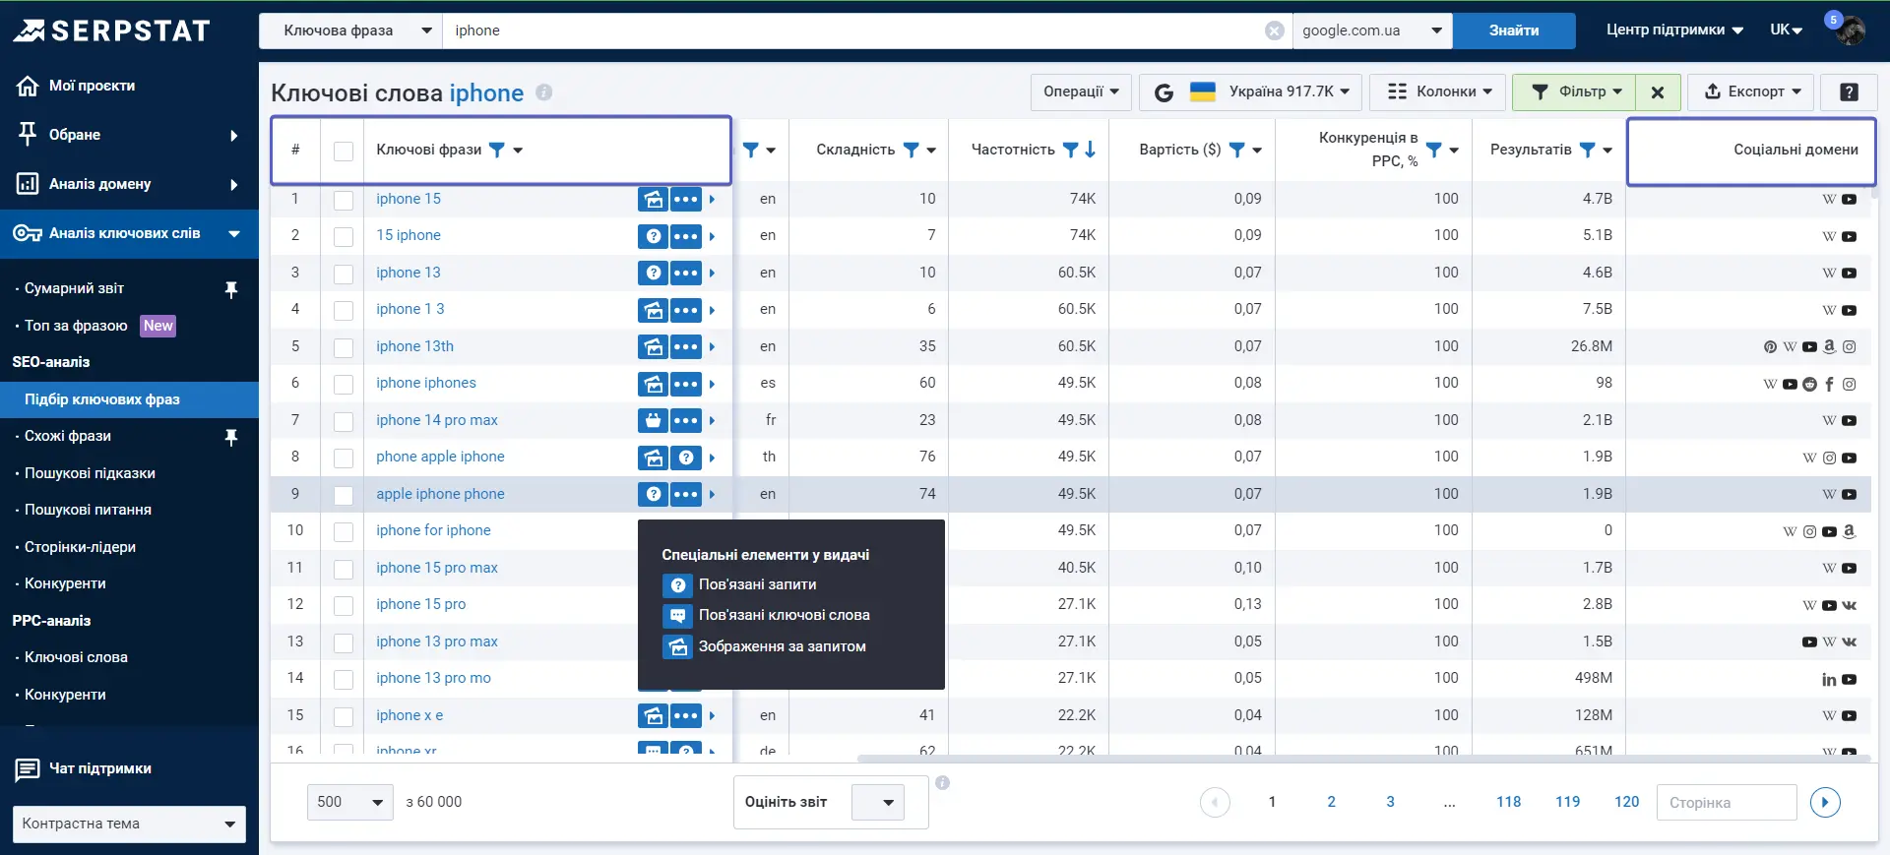1890x855 pixels.
Task: Check the iphone for iphone row checkbox
Action: tap(344, 531)
